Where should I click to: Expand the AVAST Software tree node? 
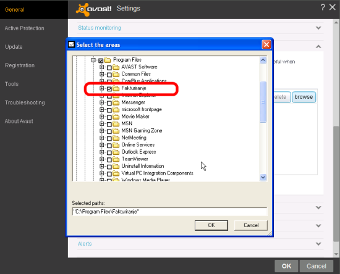click(x=101, y=67)
